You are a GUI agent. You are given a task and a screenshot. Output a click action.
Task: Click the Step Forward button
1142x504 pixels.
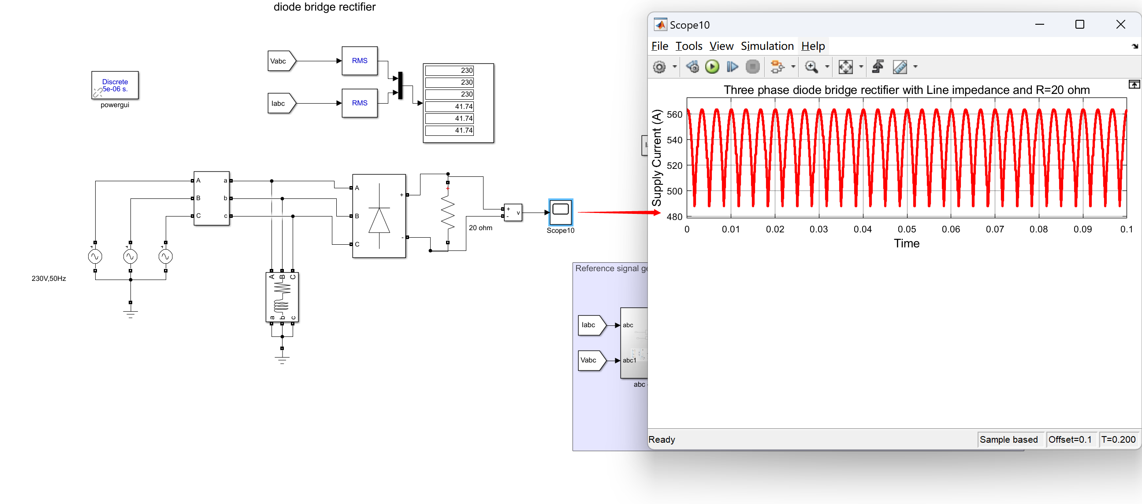732,67
